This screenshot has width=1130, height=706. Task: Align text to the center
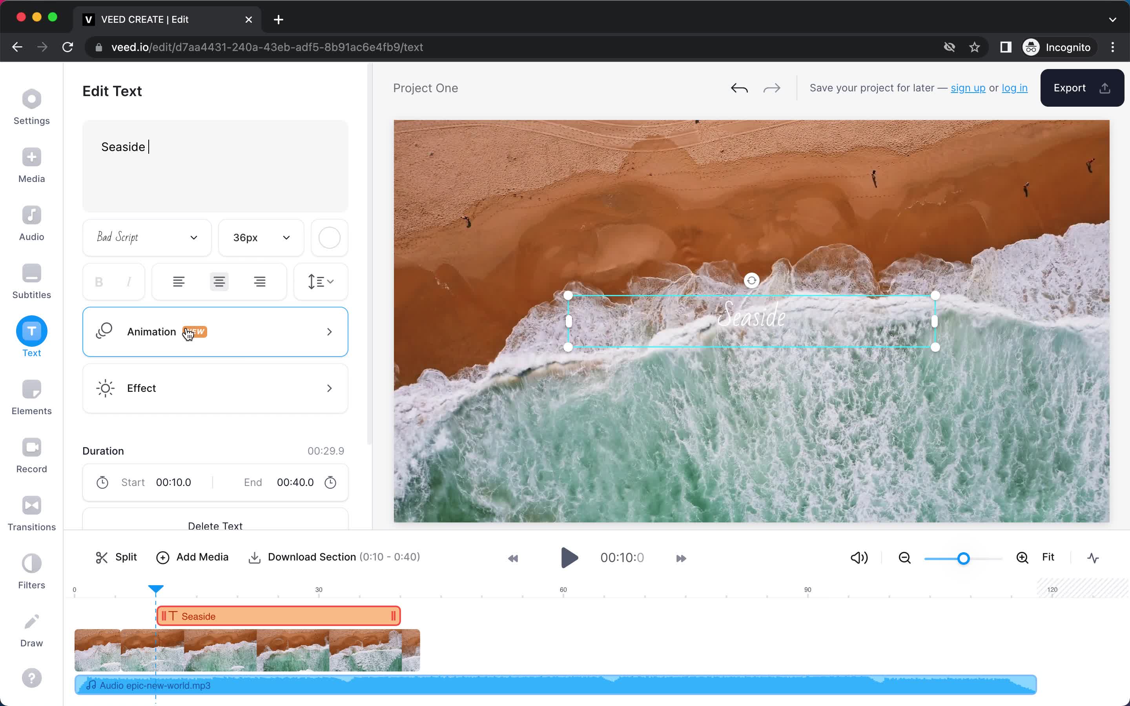coord(219,282)
